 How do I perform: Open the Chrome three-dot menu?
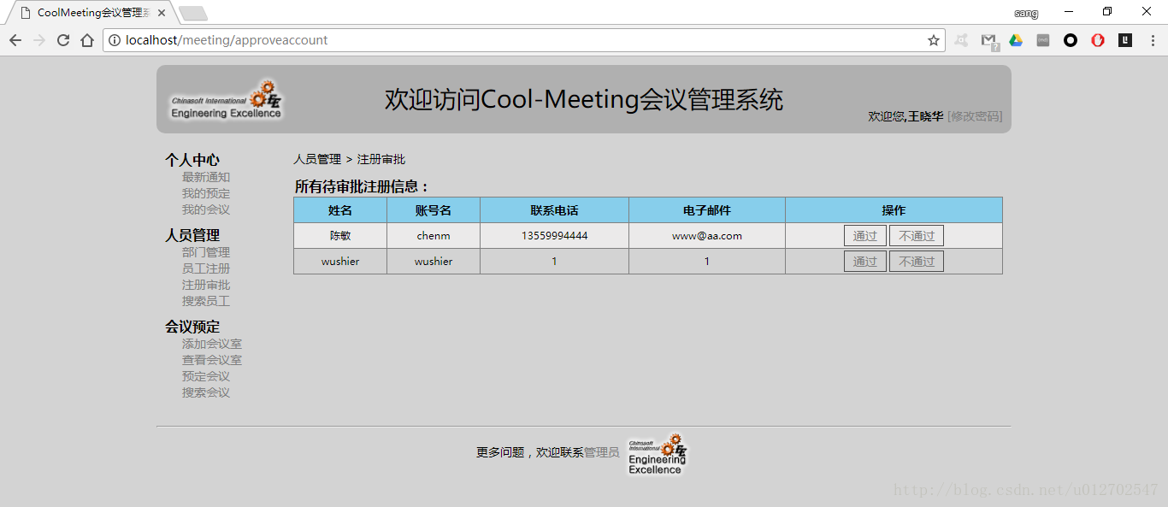tap(1153, 40)
